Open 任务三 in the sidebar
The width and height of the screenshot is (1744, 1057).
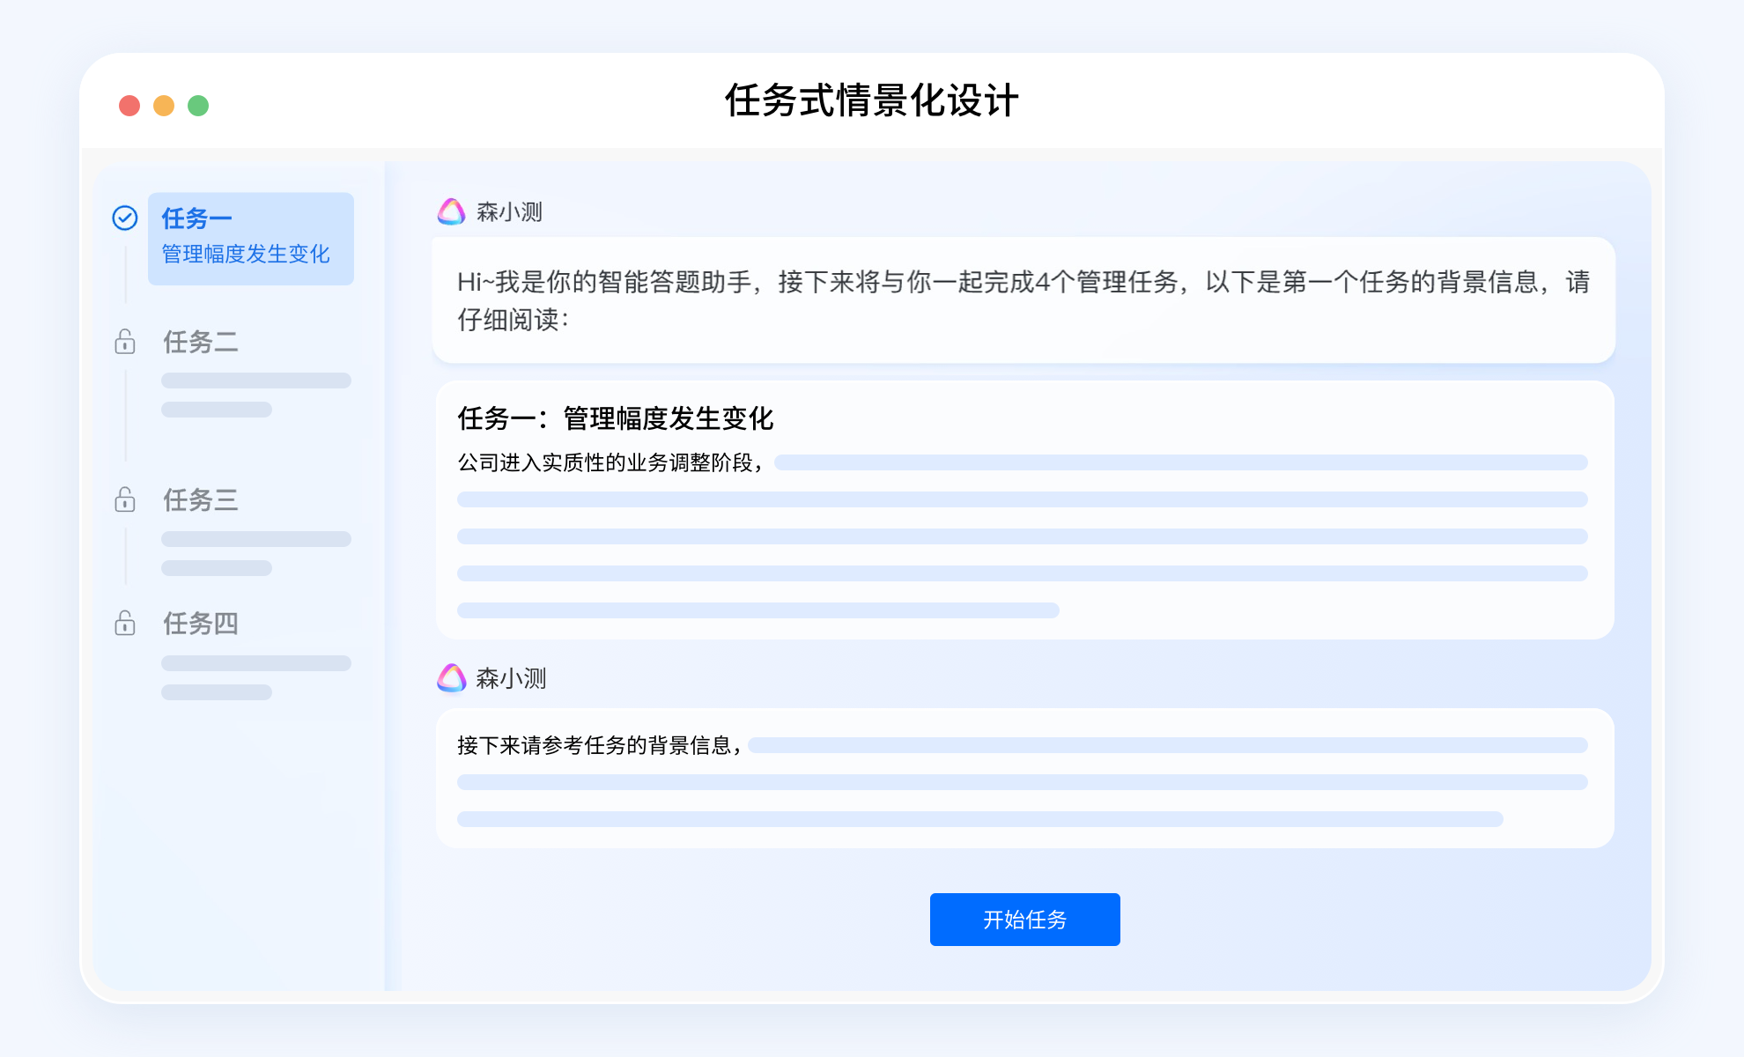(201, 500)
